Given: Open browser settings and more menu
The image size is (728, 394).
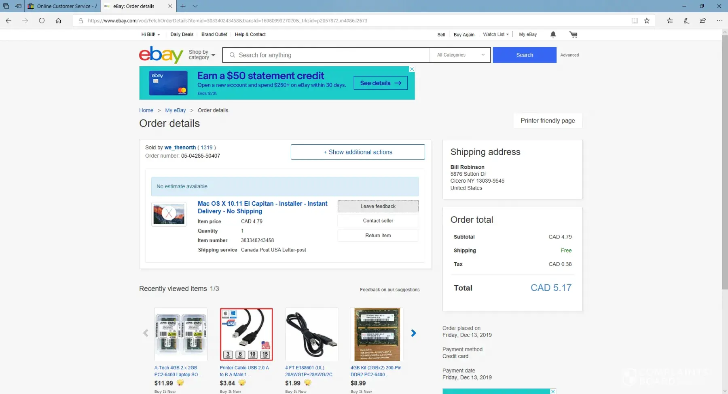Looking at the screenshot, I should 719,21.
